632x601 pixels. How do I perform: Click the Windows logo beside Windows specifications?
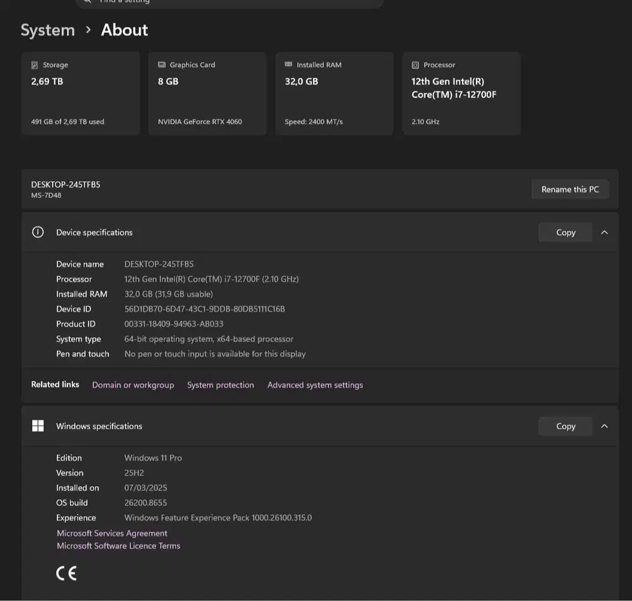(x=38, y=426)
